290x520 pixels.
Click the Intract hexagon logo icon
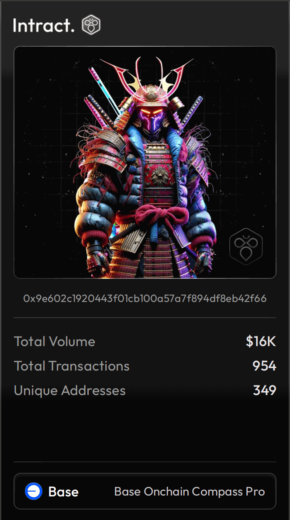point(91,25)
